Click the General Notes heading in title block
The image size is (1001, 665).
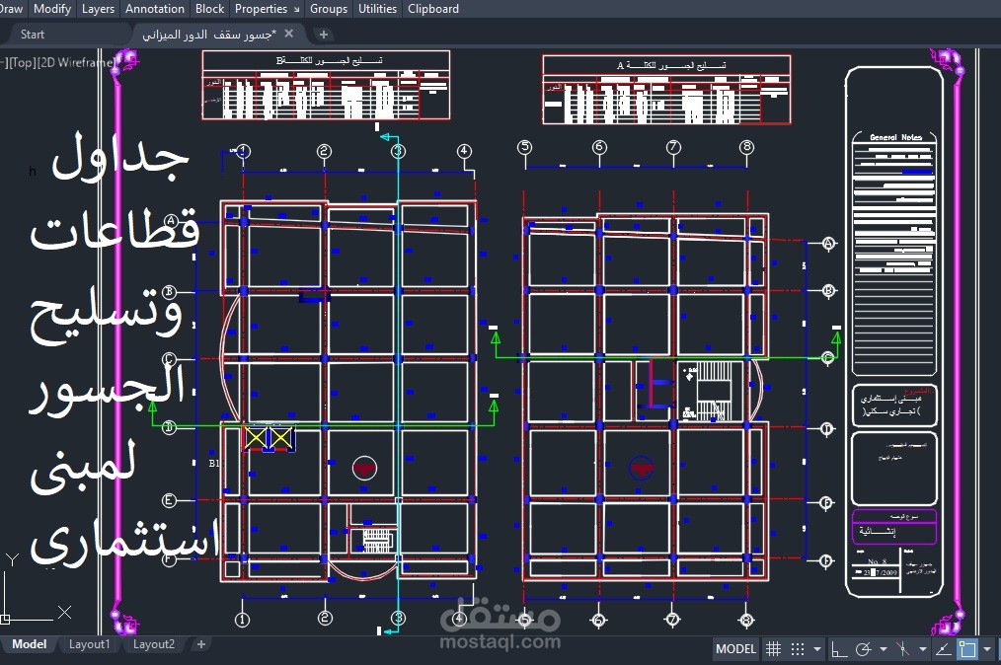click(895, 137)
